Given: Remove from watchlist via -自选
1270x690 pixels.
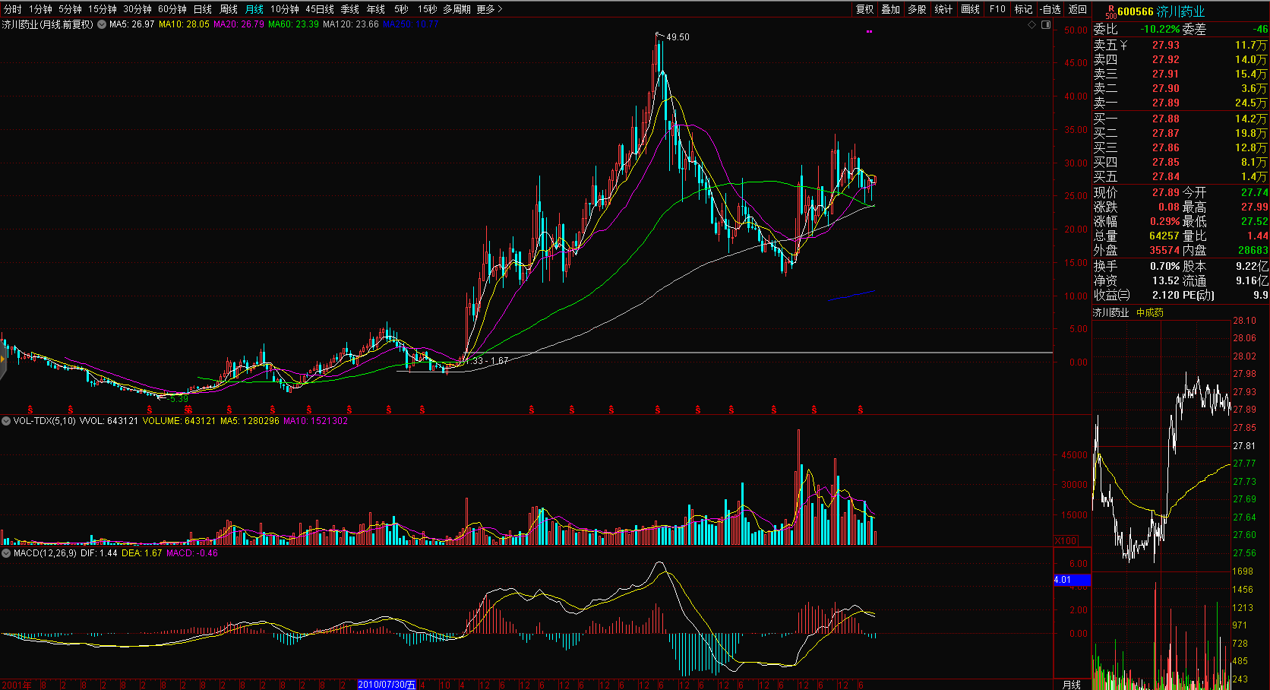Looking at the screenshot, I should tap(1050, 9).
